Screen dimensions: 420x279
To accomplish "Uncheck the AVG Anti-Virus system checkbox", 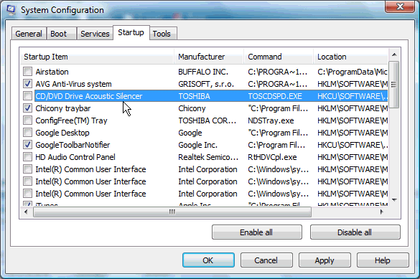I will [27, 84].
